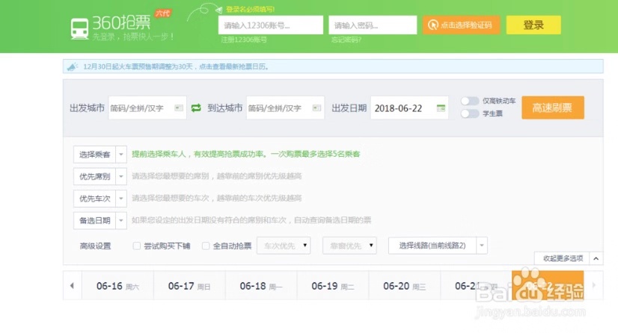Click the yellow 登录 button
Image resolution: width=618 pixels, height=333 pixels.
533,25
